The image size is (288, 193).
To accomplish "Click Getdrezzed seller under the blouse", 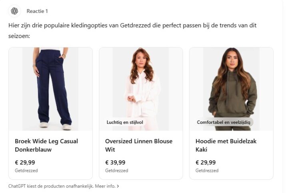I will pos(117,171).
